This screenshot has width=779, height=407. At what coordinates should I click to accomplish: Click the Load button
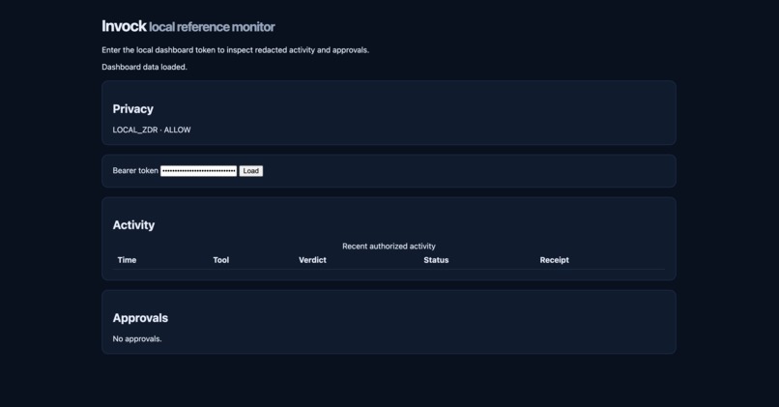click(251, 171)
